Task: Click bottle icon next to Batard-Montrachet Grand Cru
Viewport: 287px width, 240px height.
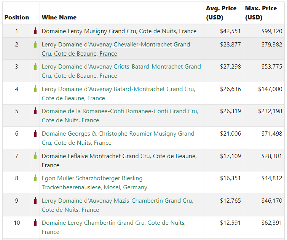Action: (35, 89)
